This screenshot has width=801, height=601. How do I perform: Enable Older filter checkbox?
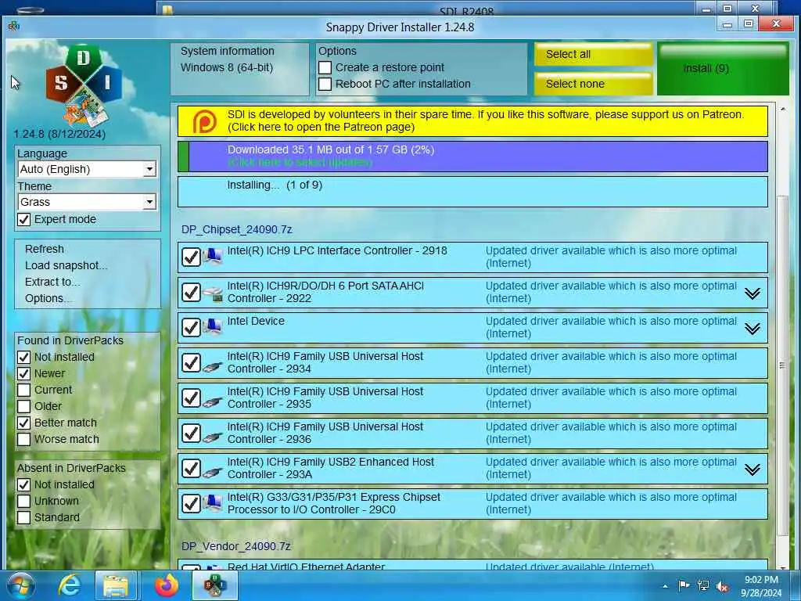pos(24,406)
